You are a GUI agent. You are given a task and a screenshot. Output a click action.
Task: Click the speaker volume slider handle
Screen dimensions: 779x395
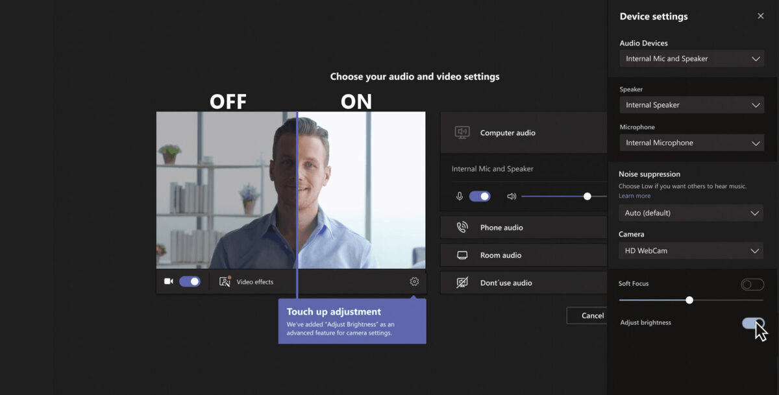pyautogui.click(x=586, y=195)
